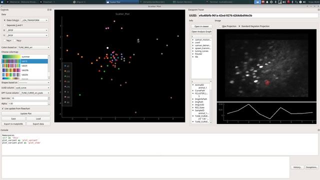The width and height of the screenshot is (320, 180).
Task: Click Open in viewer button
Action: point(201,26)
